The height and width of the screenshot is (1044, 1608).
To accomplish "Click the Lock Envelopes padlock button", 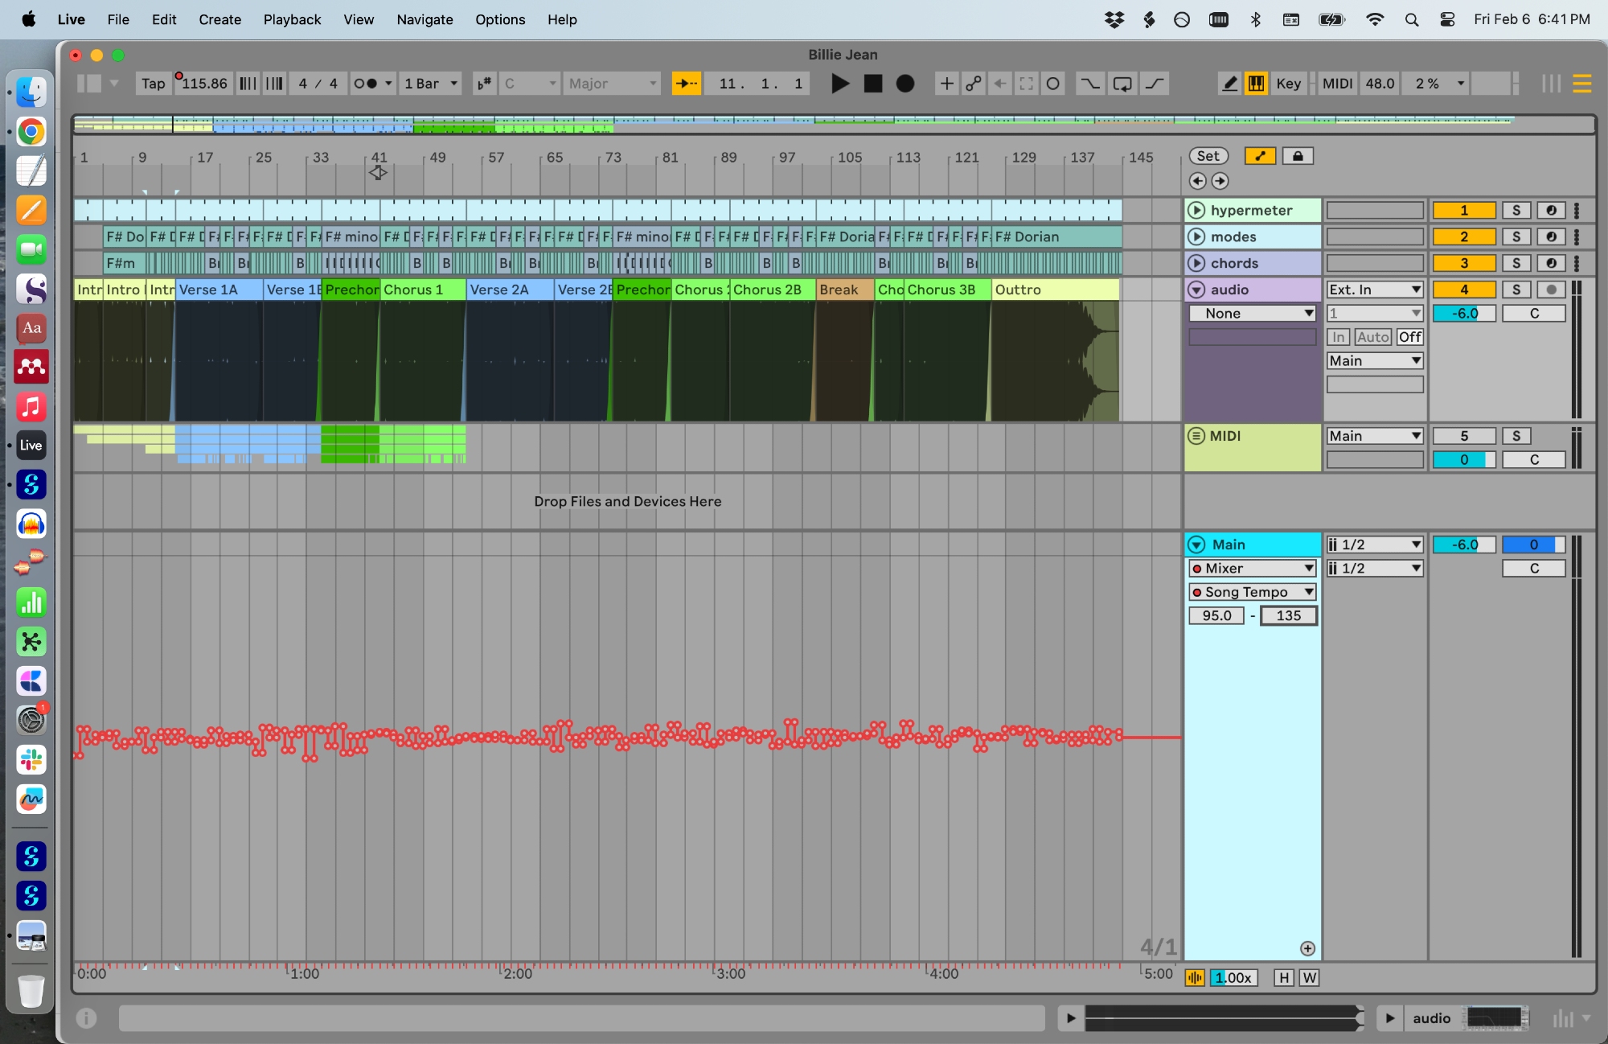I will tap(1298, 156).
